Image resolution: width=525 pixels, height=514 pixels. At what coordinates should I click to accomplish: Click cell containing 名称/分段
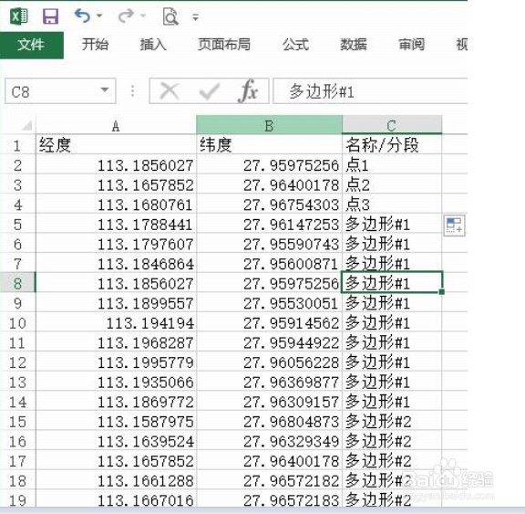(392, 145)
